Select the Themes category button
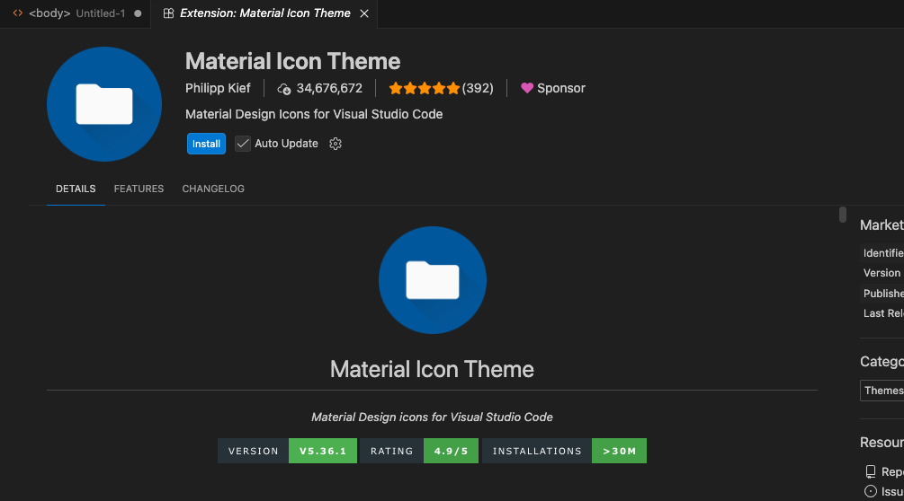The width and height of the screenshot is (904, 501). (882, 391)
